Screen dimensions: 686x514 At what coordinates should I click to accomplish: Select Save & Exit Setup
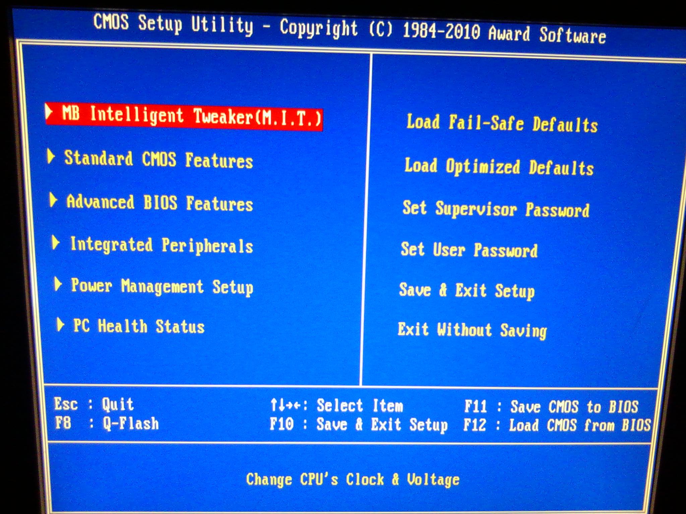click(466, 291)
